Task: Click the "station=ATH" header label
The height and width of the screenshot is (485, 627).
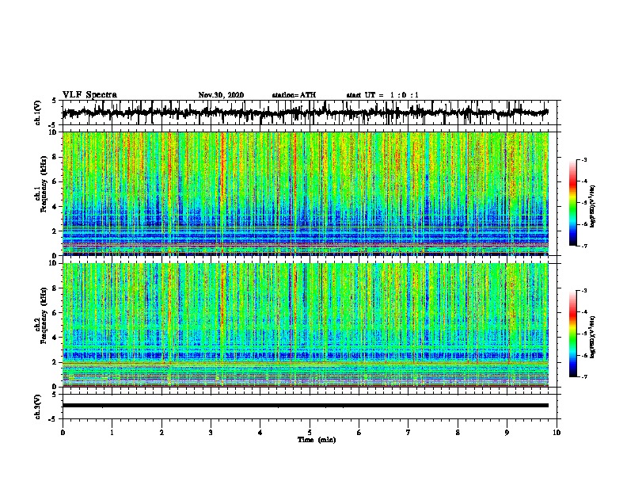Action: 294,95
